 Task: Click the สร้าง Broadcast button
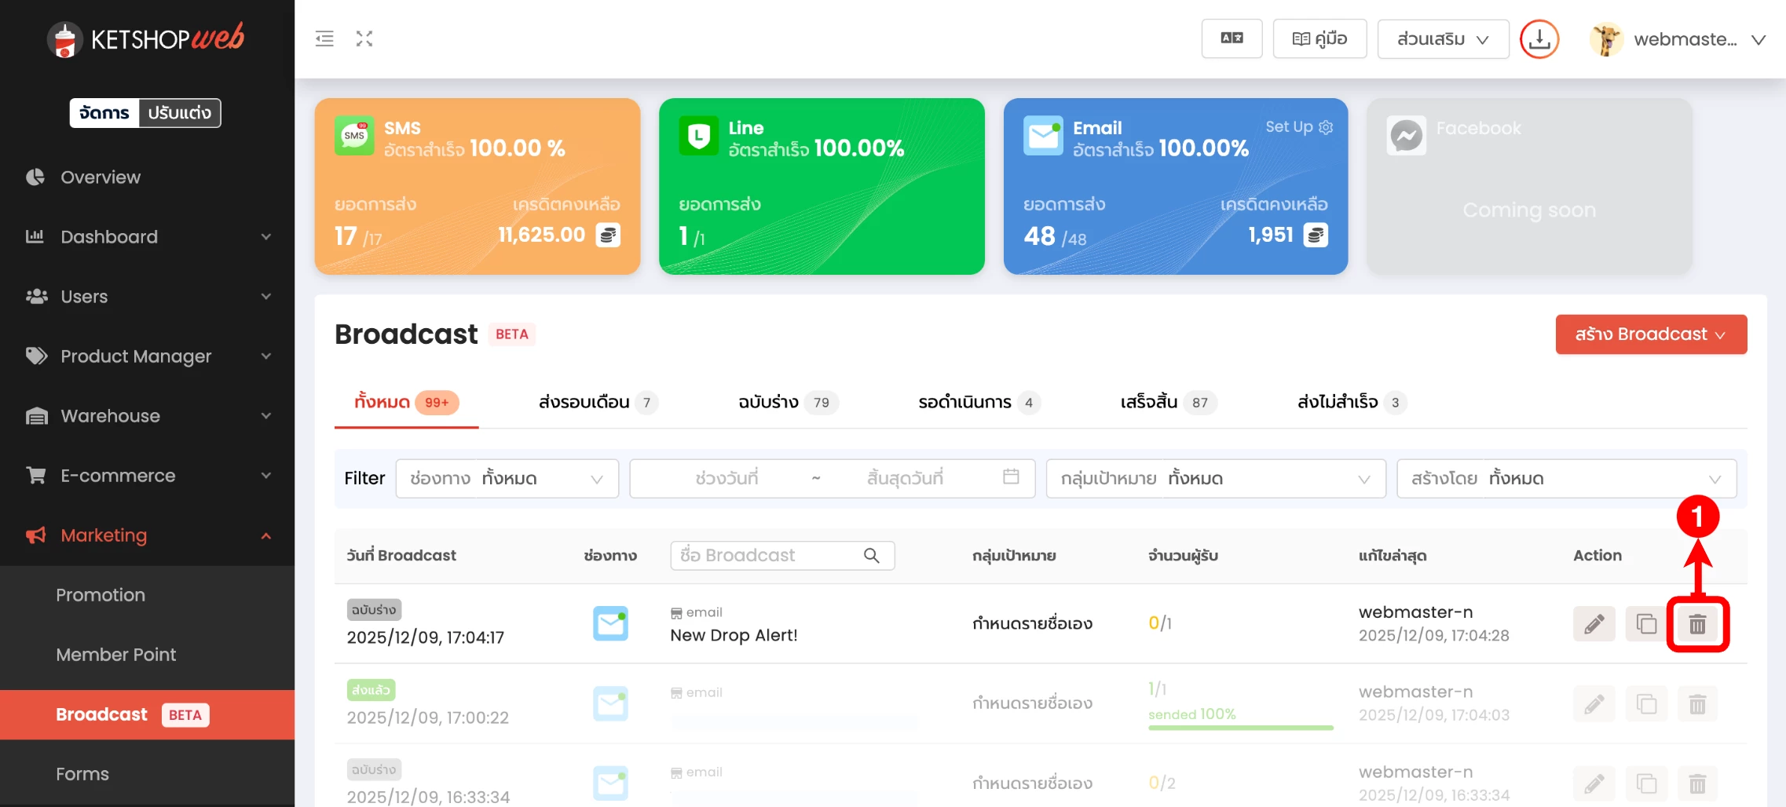pos(1650,334)
